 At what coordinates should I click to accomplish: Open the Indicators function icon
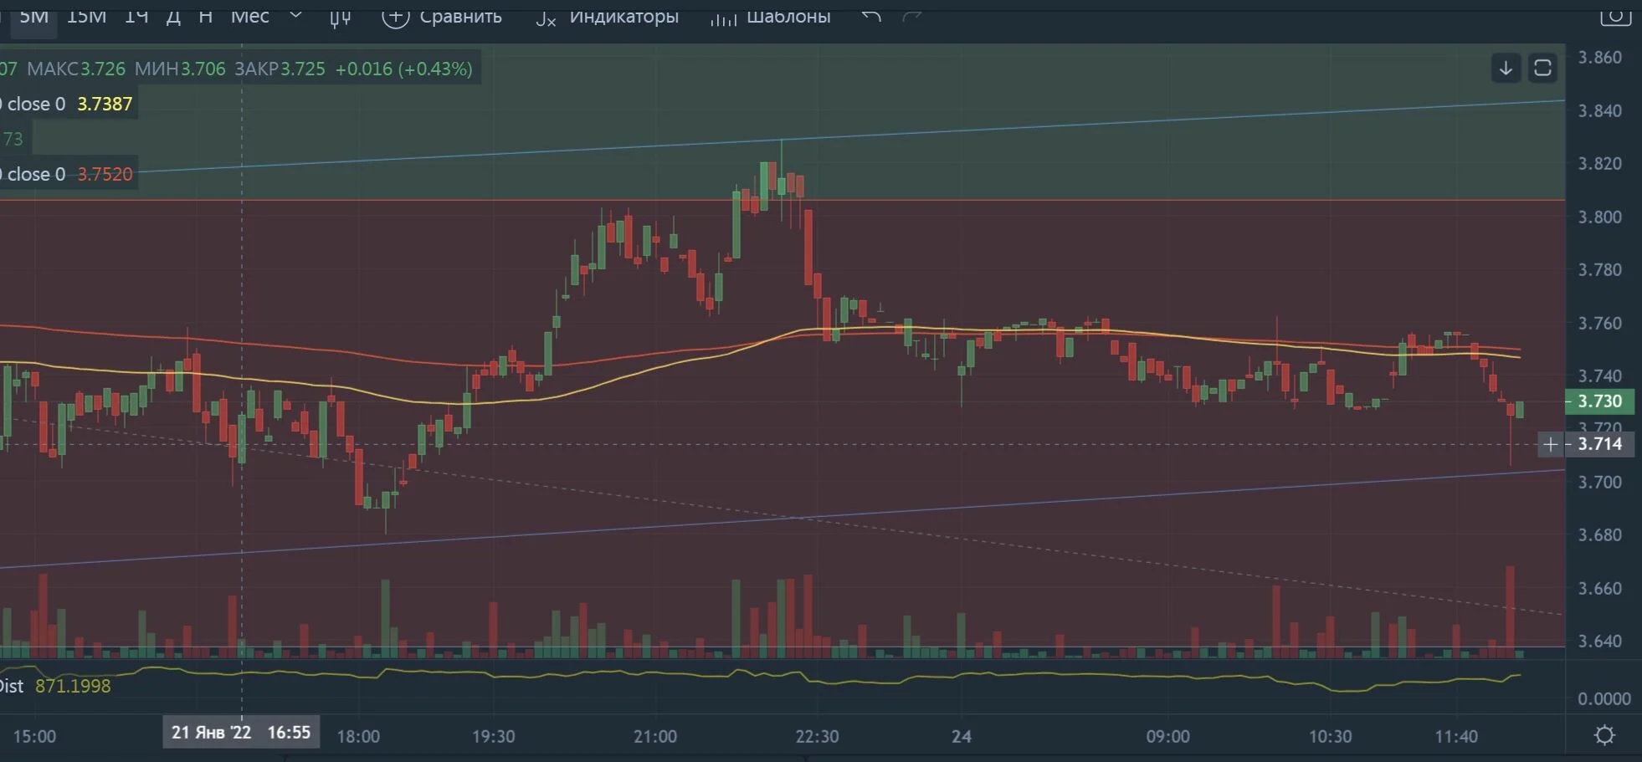pos(546,18)
